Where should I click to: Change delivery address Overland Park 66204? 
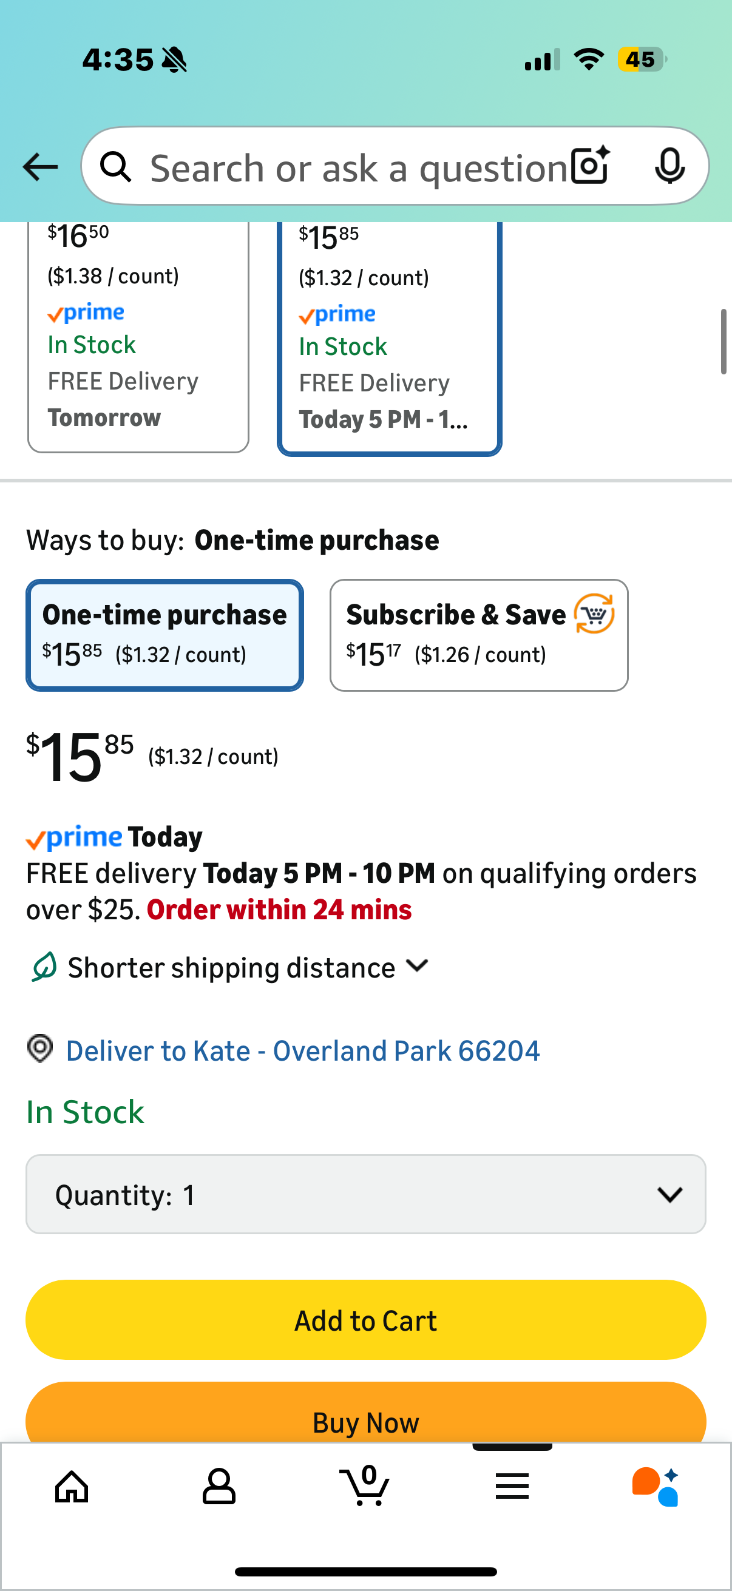(x=303, y=1050)
